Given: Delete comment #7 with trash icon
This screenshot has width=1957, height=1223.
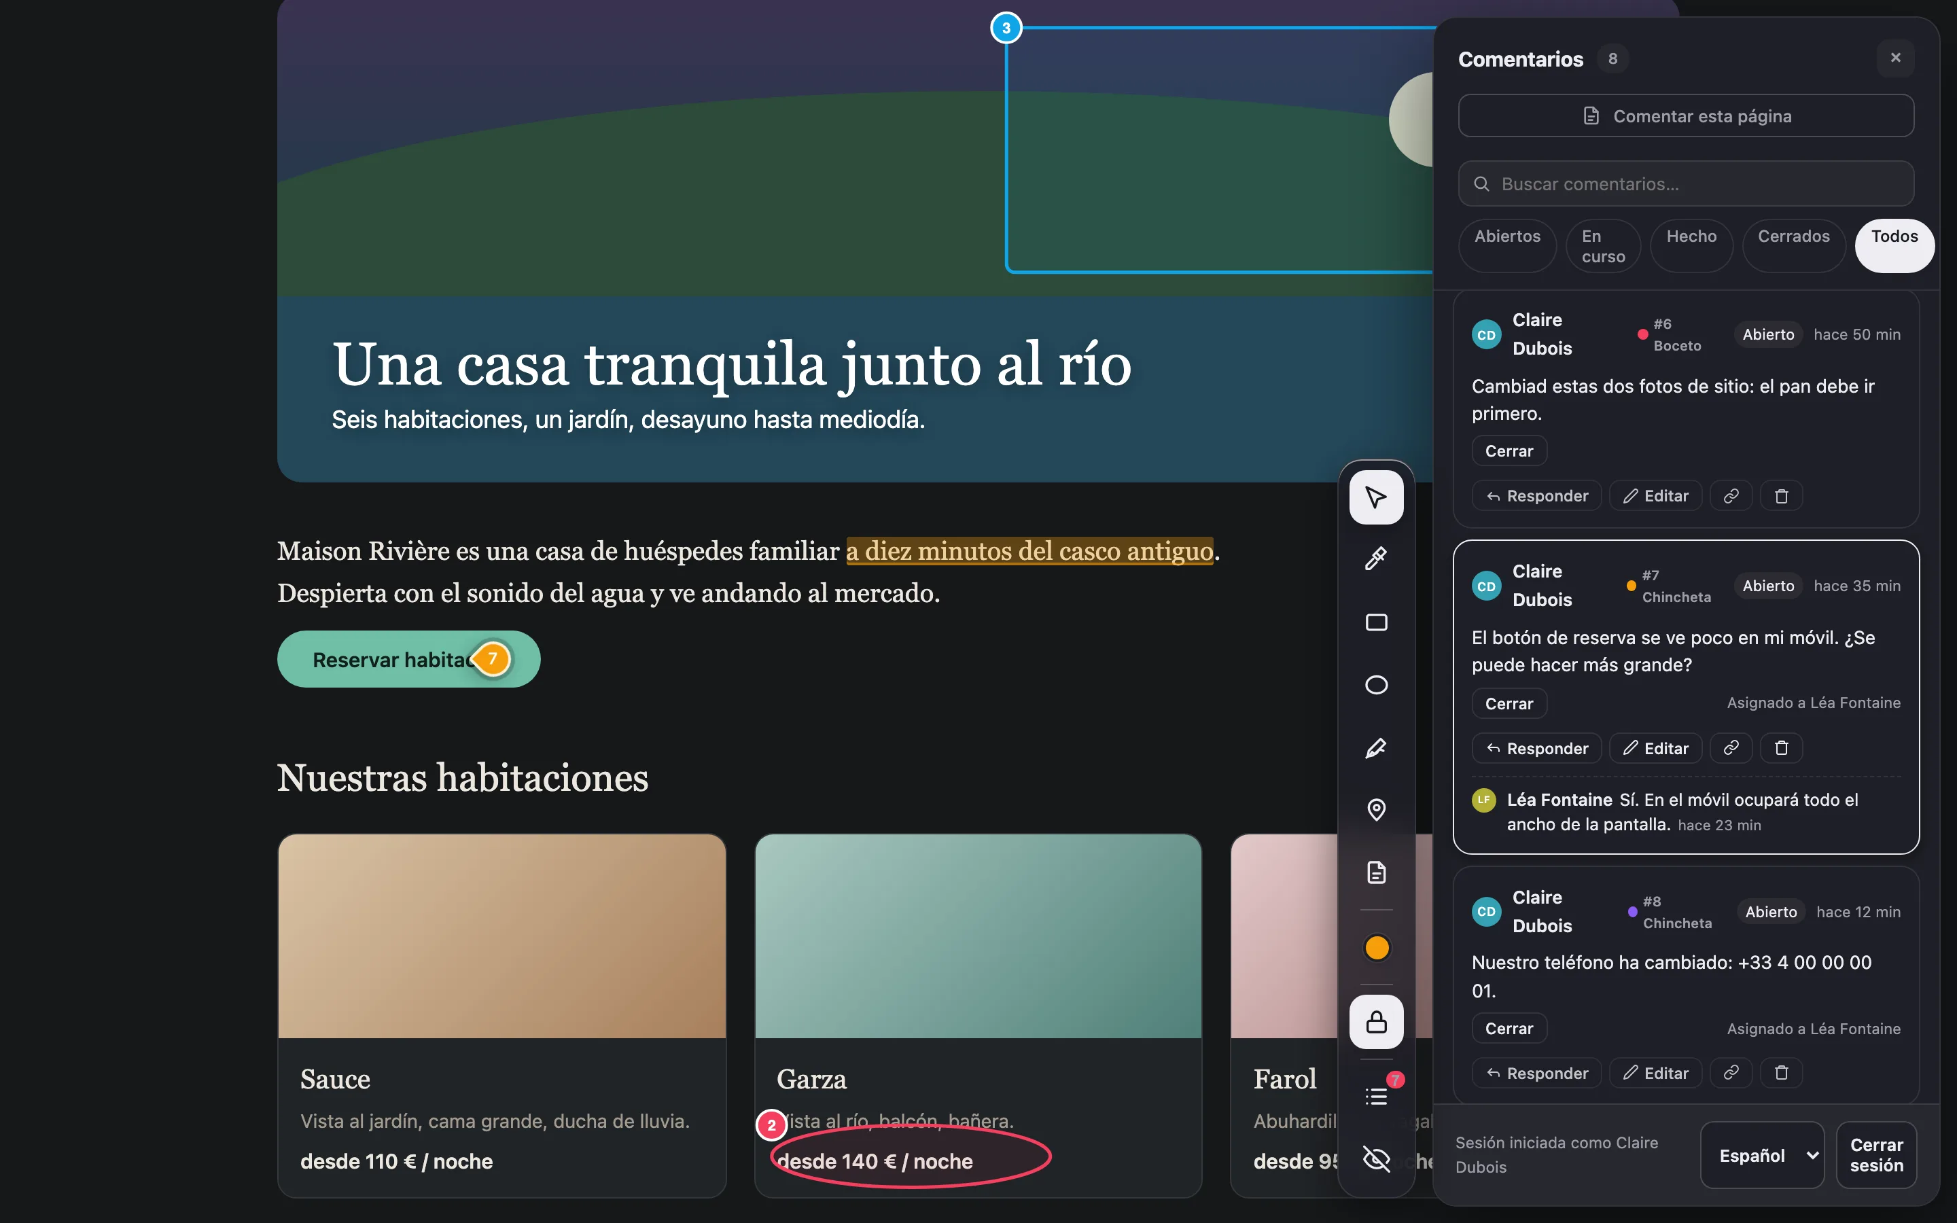Looking at the screenshot, I should click(1782, 748).
